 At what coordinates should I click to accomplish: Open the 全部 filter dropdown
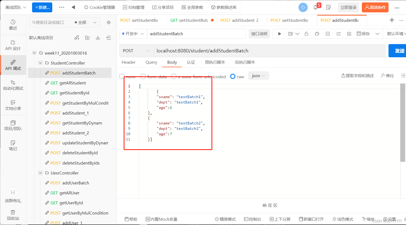[x=86, y=23]
